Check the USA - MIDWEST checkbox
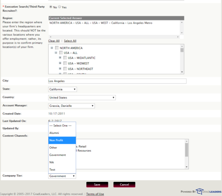This screenshot has height=196, width=222. pyautogui.click(x=65, y=63)
